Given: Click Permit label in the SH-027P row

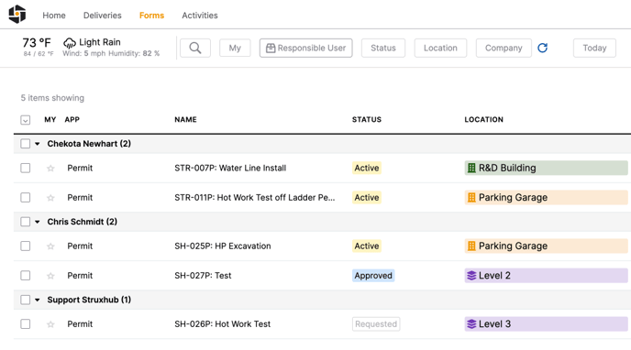Looking at the screenshot, I should pos(80,276).
